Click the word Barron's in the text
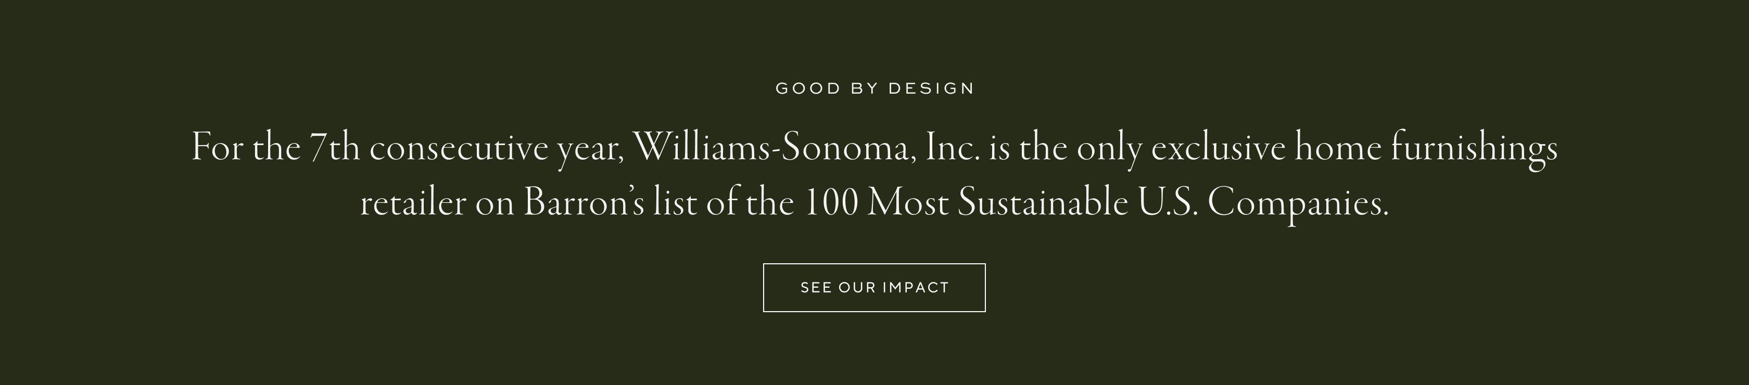Viewport: 1749px width, 385px height. 583,203
